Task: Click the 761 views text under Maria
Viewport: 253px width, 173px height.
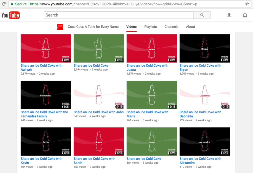Action: [133, 120]
